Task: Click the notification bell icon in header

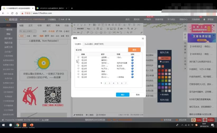Action: coord(204,20)
